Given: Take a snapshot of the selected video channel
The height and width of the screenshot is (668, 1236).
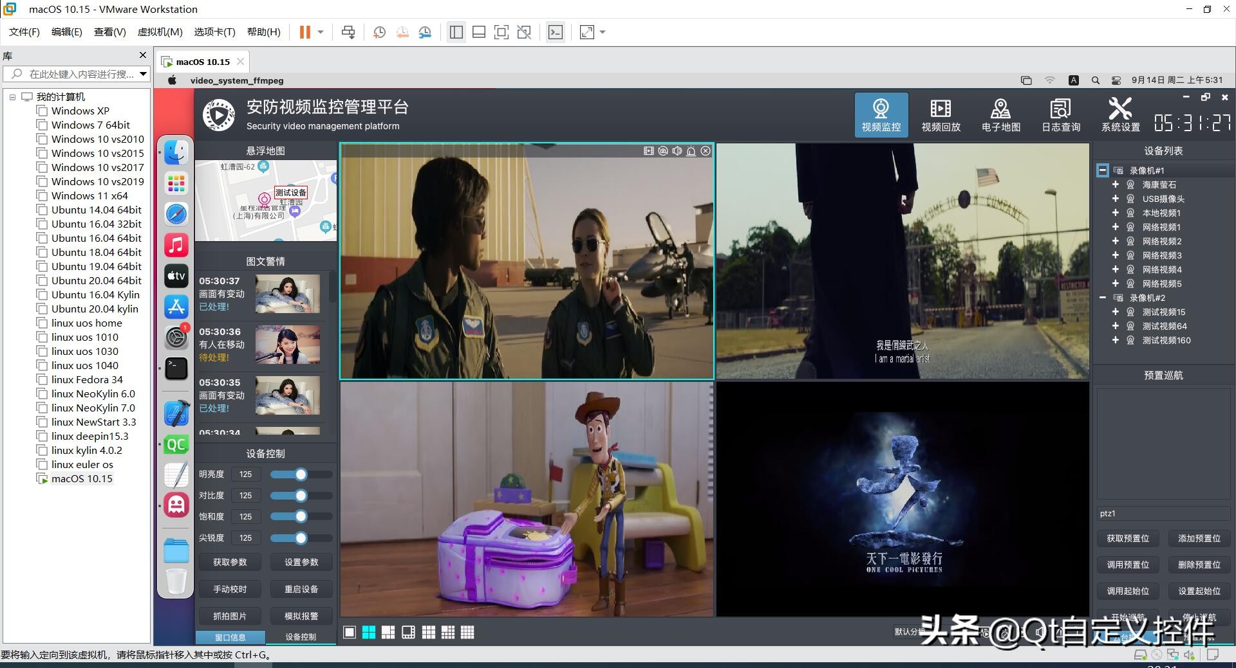Looking at the screenshot, I should click(x=662, y=150).
